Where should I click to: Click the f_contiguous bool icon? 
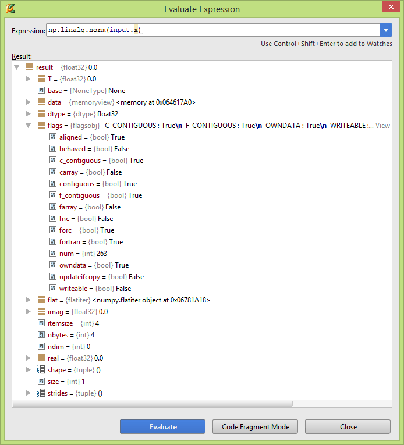point(53,195)
